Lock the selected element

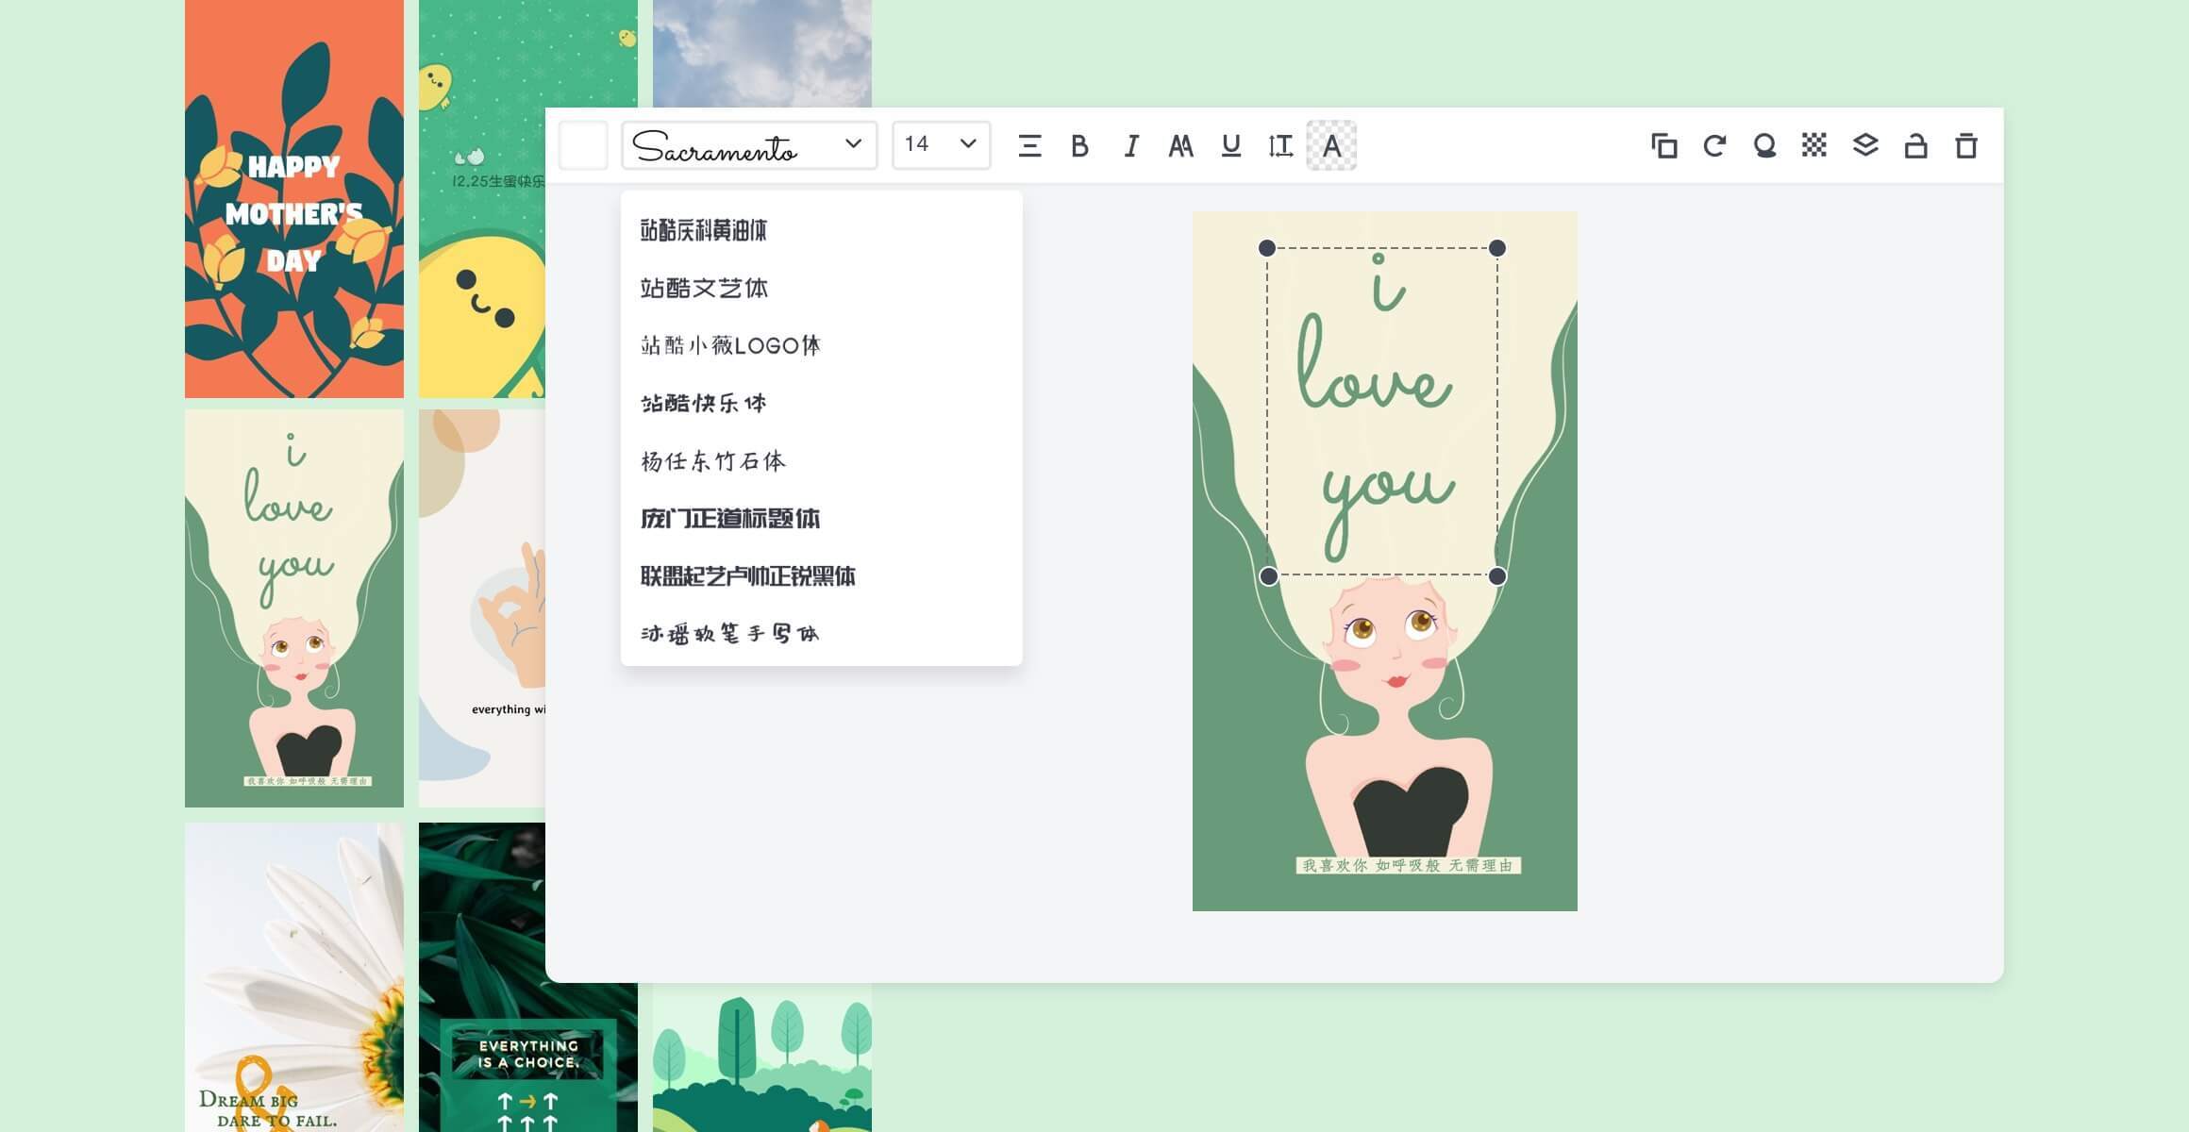(1915, 146)
